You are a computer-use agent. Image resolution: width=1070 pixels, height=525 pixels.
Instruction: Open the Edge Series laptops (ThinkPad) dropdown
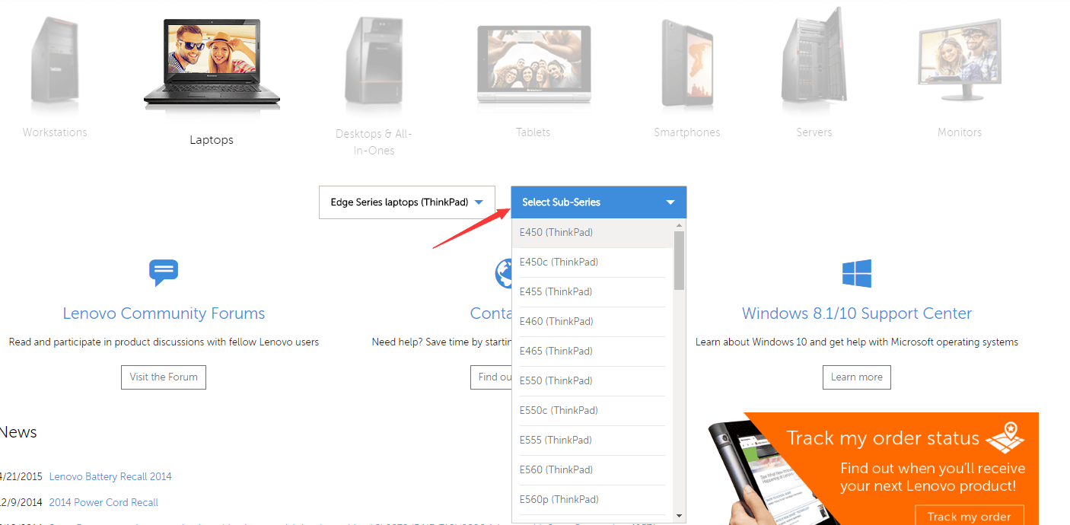[407, 202]
